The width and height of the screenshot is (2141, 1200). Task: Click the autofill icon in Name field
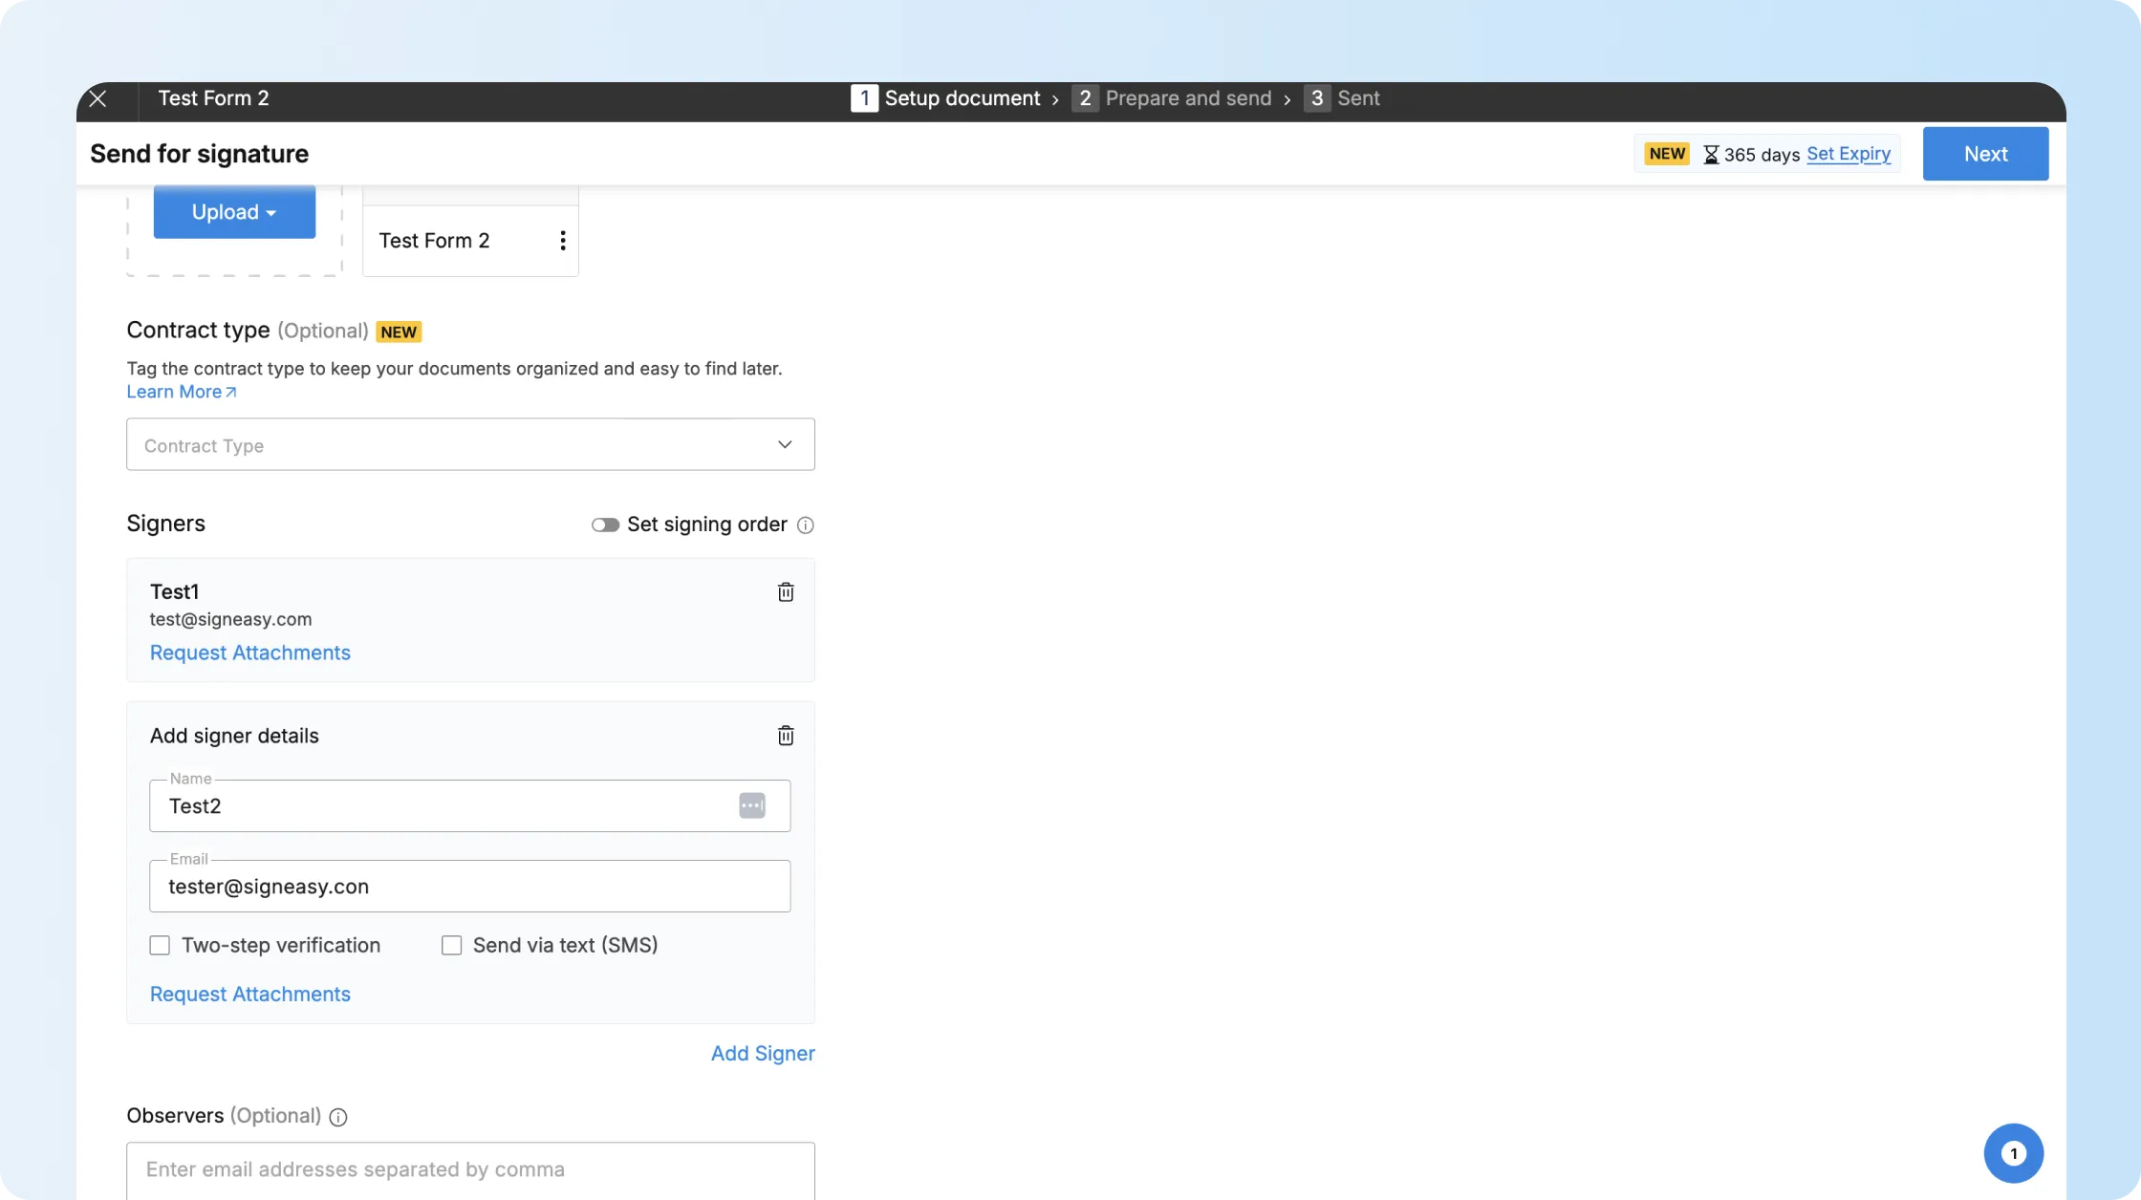click(752, 805)
